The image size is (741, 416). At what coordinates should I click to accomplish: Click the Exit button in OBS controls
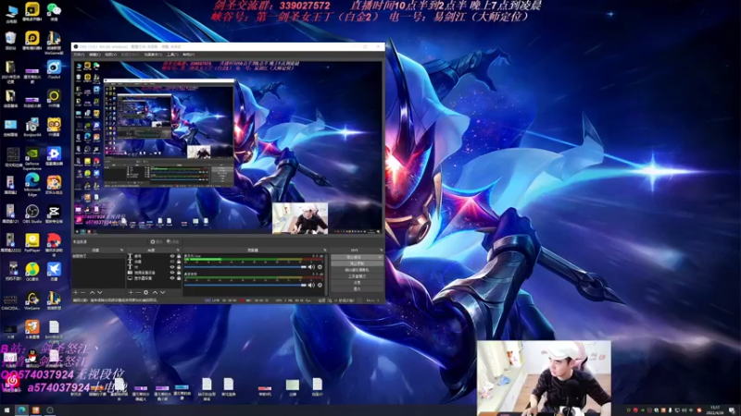pos(357,288)
